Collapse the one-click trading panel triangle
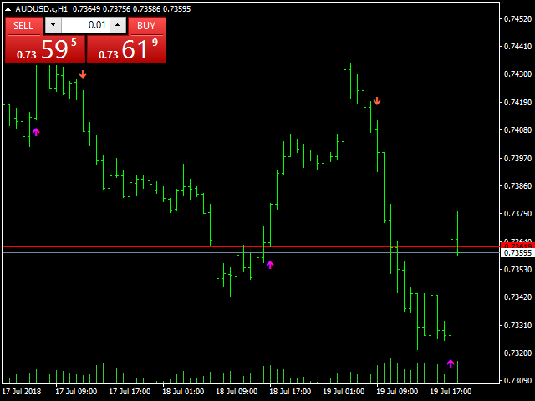Viewport: 535px width, 401px height. (8, 9)
